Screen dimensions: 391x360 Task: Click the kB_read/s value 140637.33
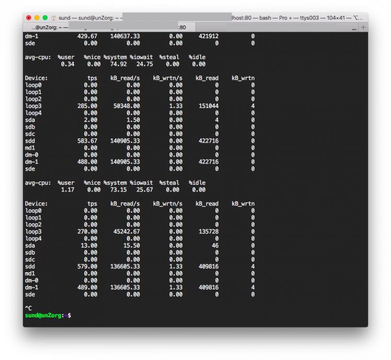125,36
